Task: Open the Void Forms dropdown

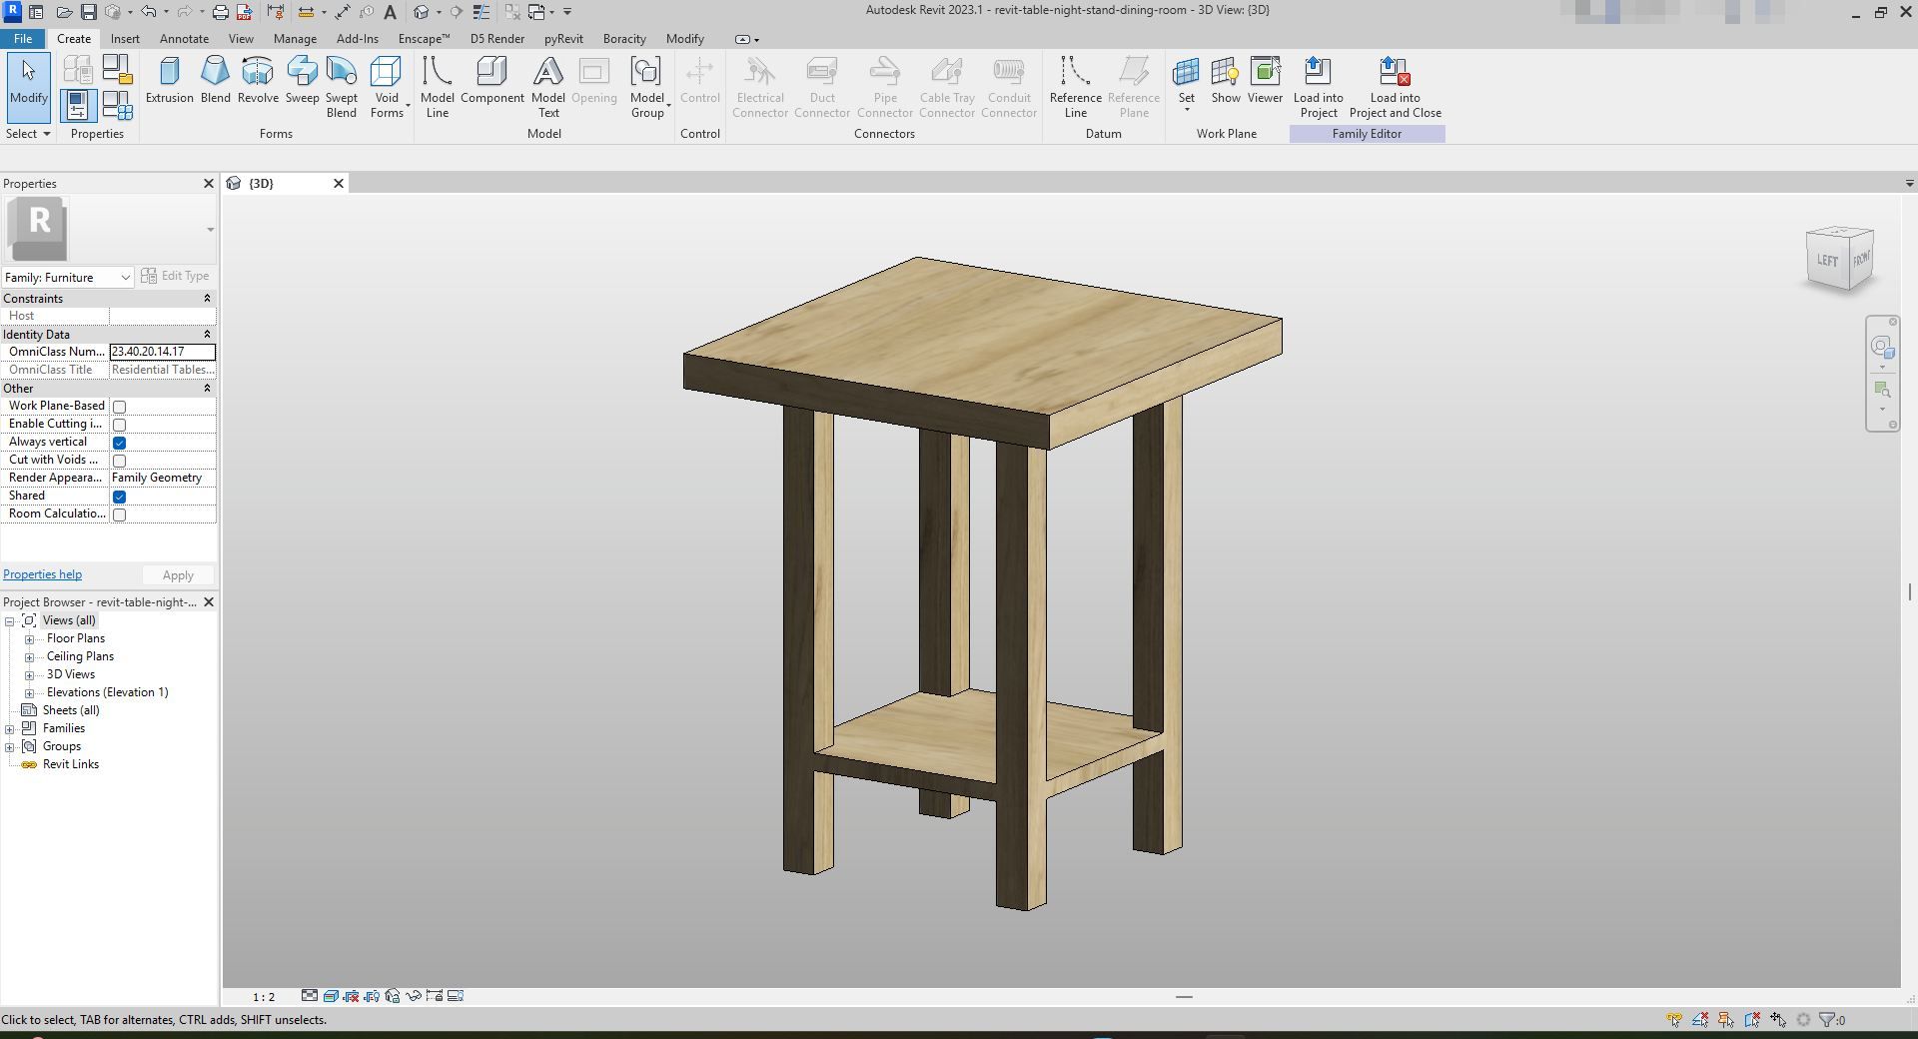Action: [387, 87]
